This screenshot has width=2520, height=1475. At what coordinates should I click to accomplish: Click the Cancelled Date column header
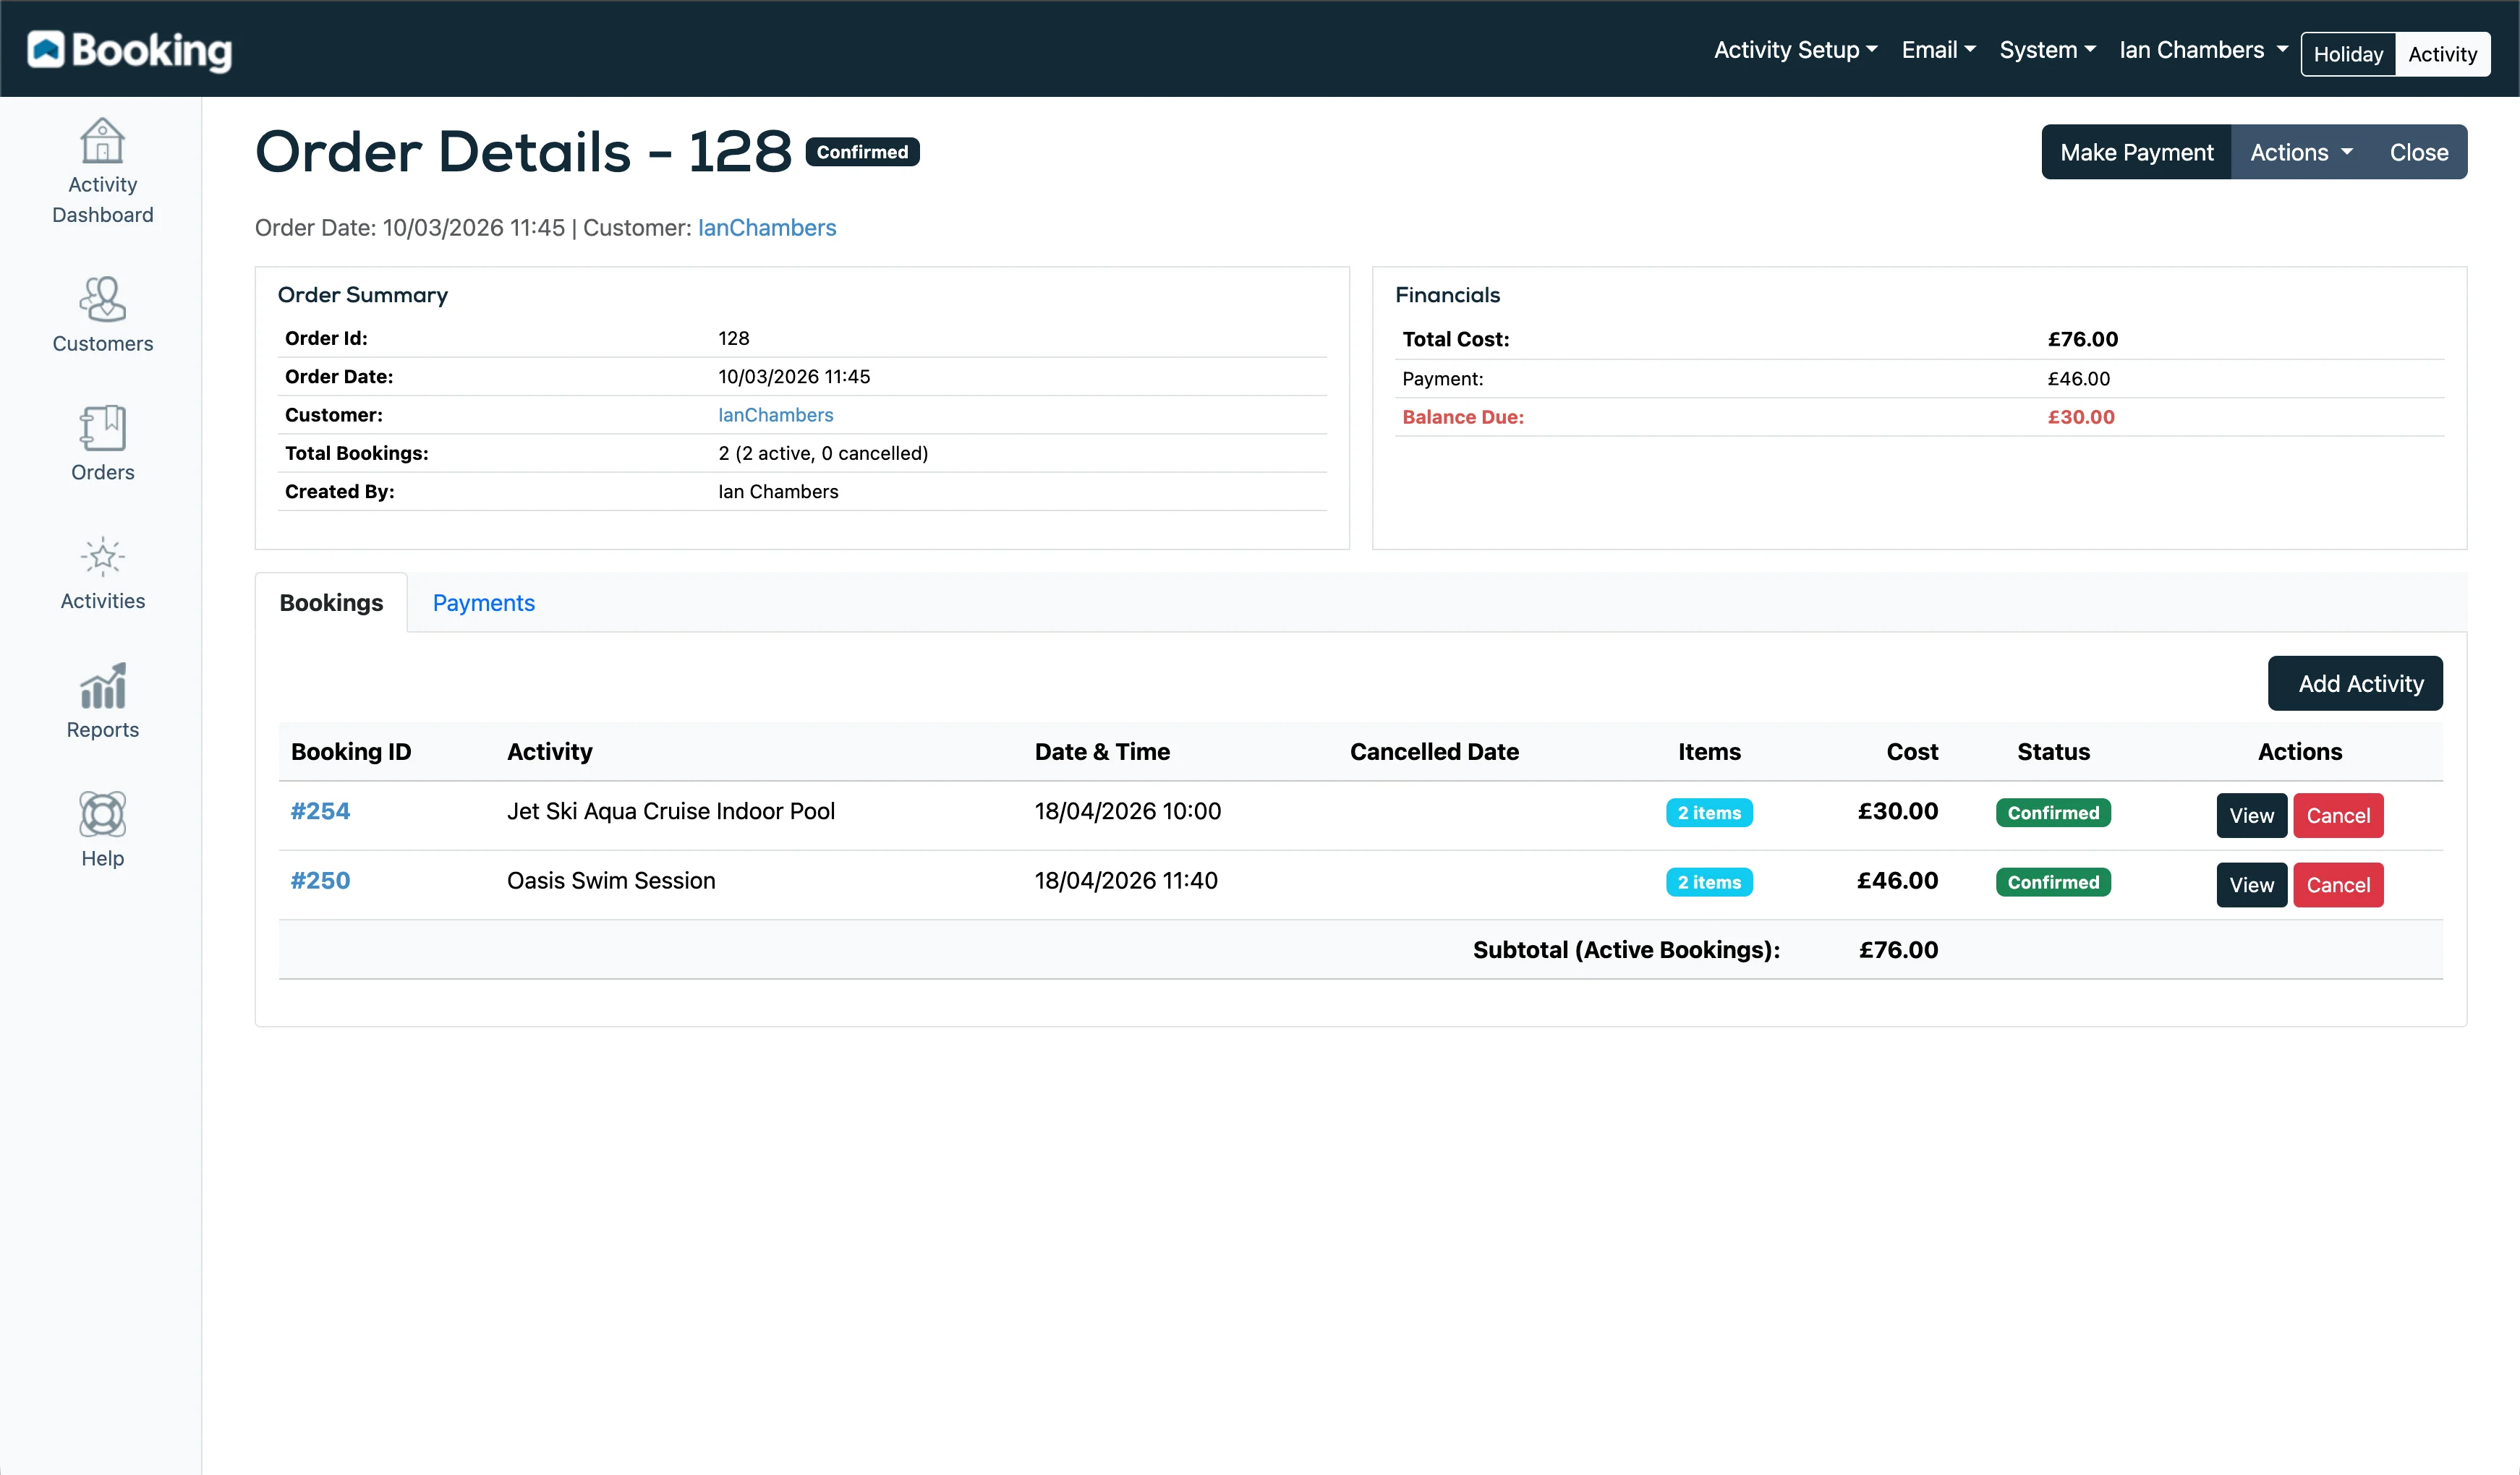1434,751
